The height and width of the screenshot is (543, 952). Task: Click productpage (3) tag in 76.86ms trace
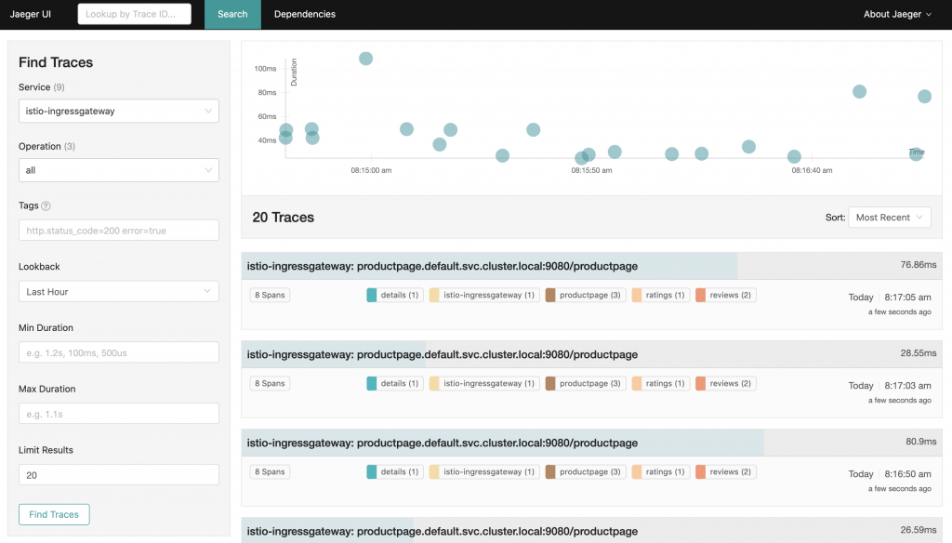(x=586, y=295)
